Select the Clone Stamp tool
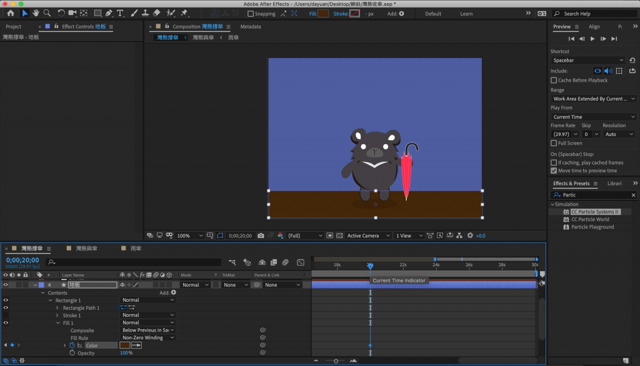The width and height of the screenshot is (640, 366). [x=145, y=14]
